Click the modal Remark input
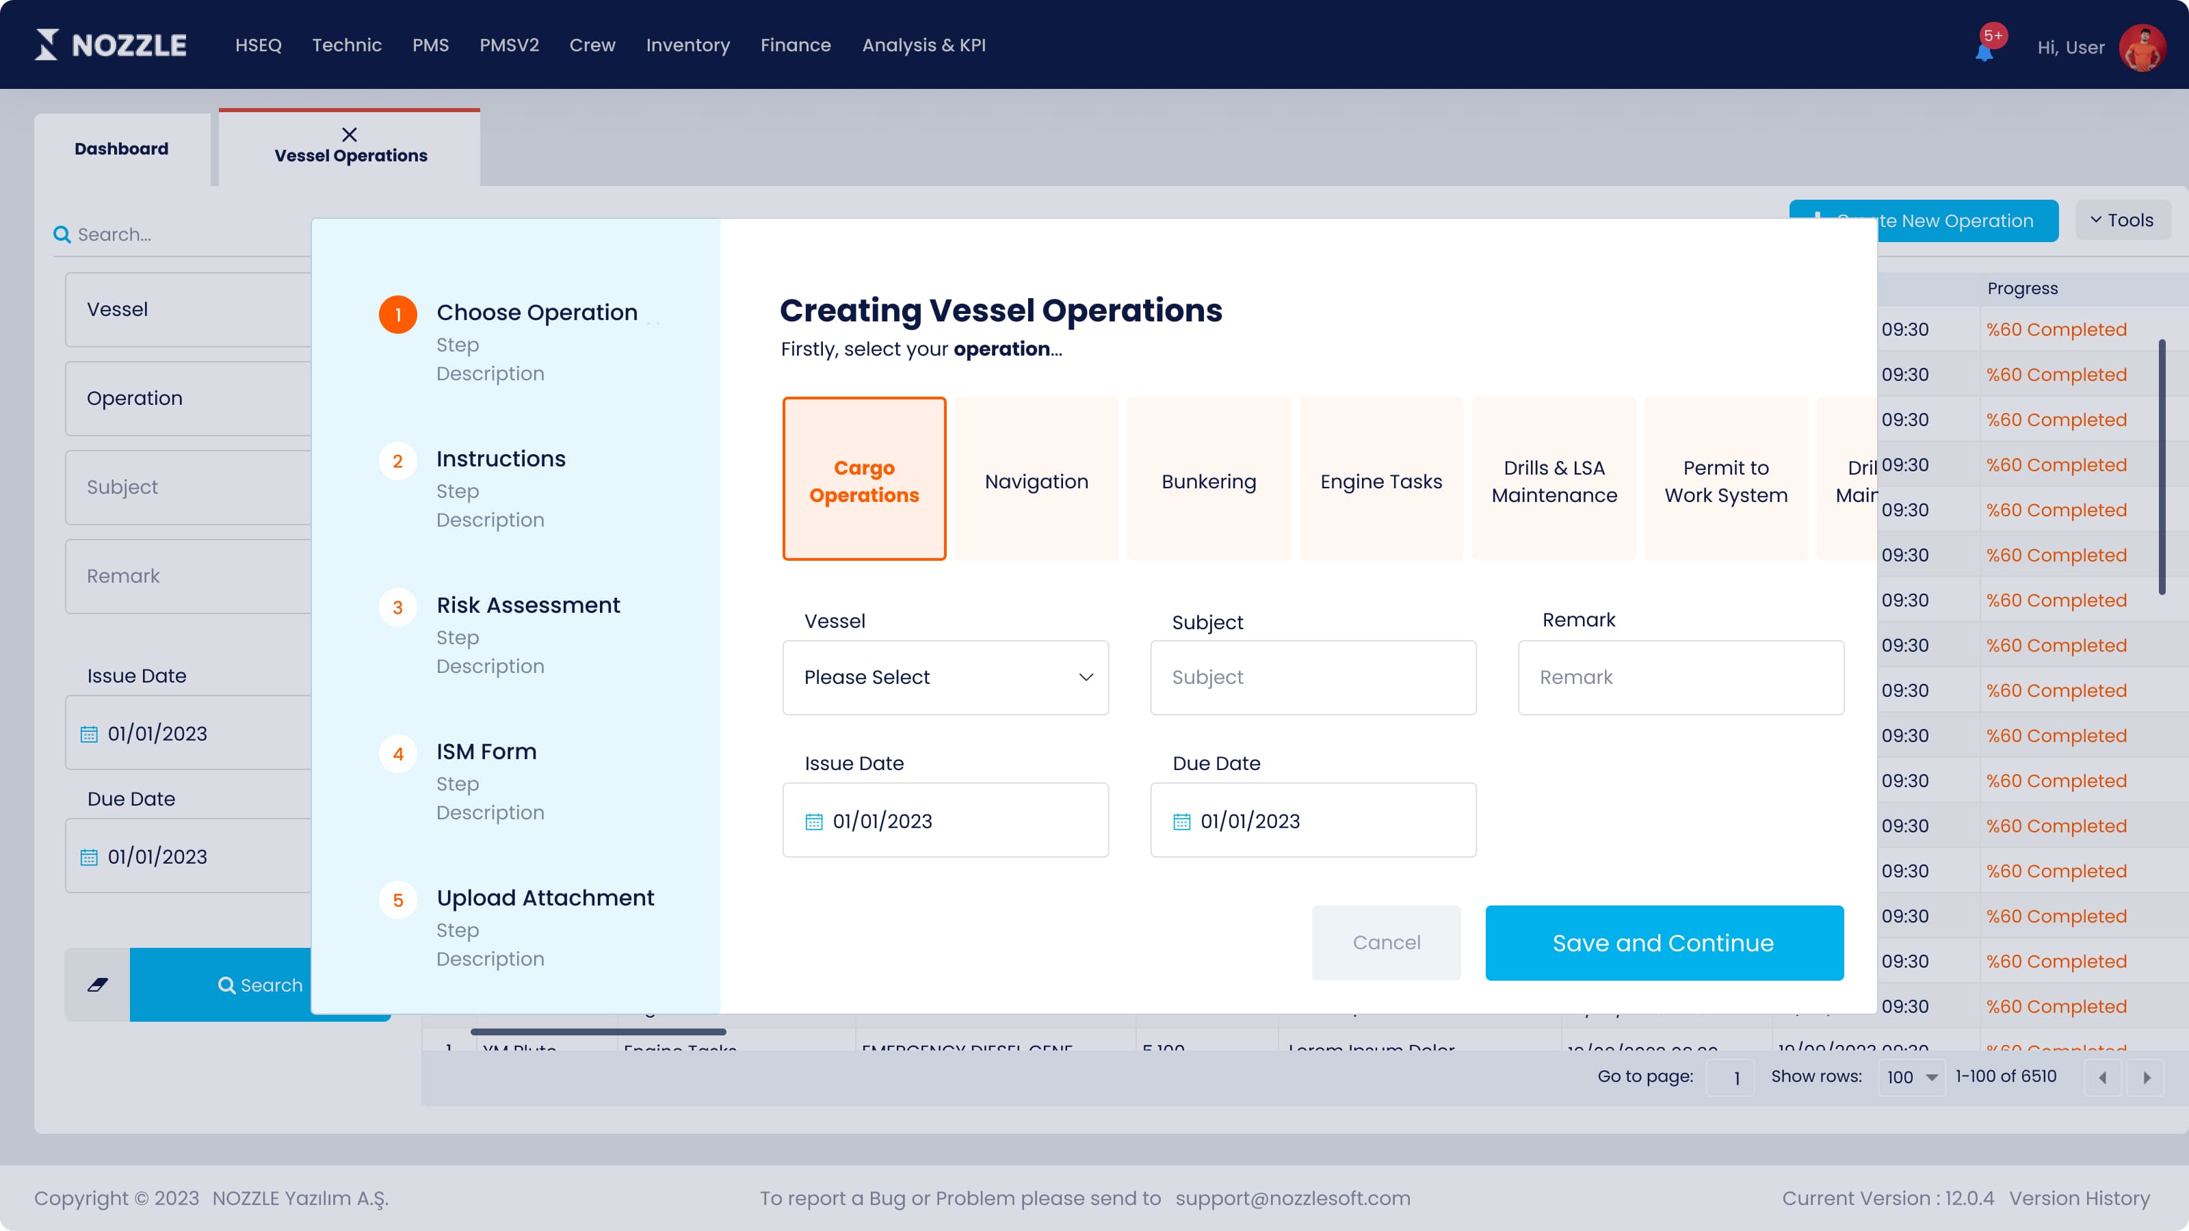The height and width of the screenshot is (1231, 2189). click(x=1681, y=678)
